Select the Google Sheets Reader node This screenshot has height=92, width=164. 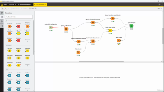coord(18,33)
